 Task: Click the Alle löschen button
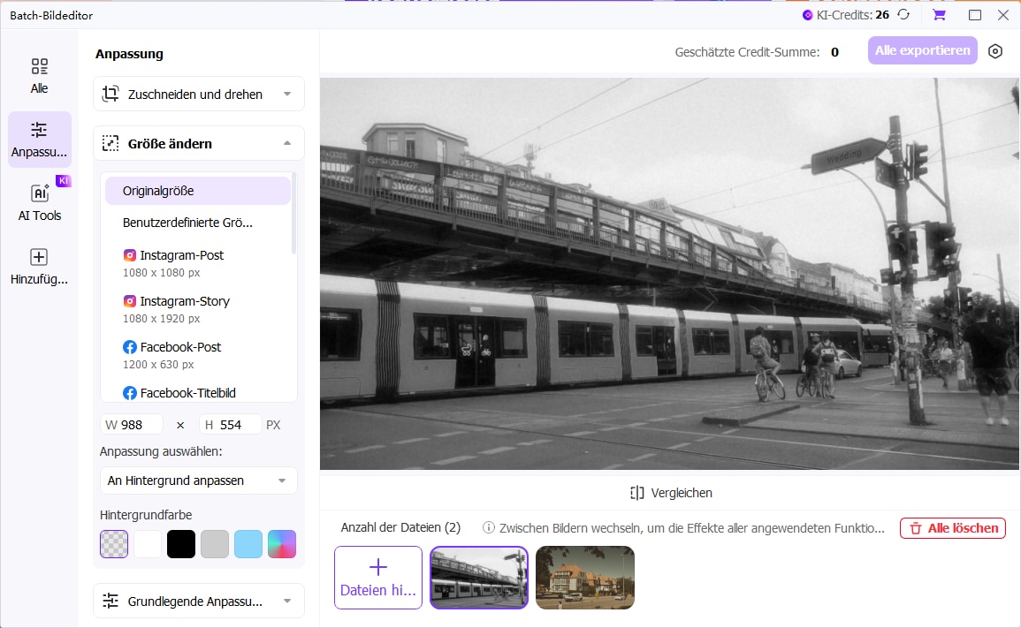point(953,528)
